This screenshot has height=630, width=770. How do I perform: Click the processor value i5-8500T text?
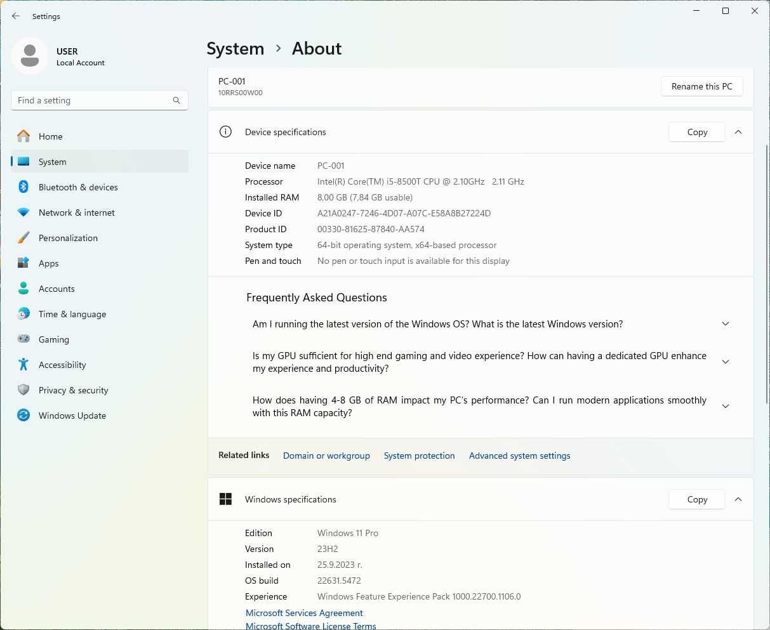pos(421,181)
